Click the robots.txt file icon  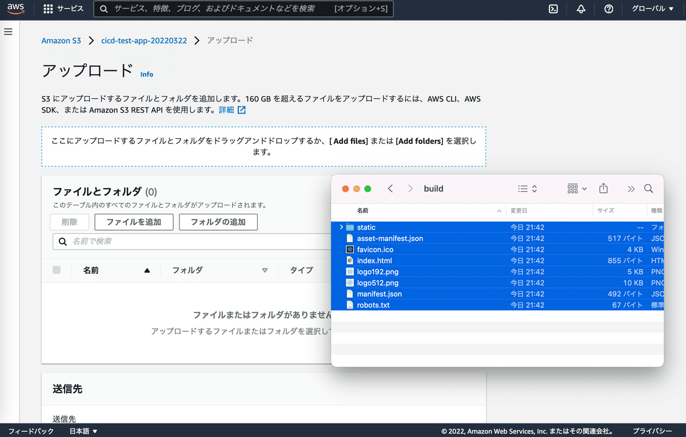coord(350,305)
